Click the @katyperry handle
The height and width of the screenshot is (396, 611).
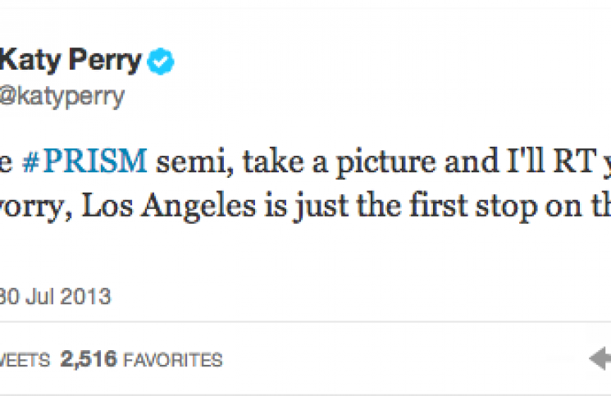(62, 97)
